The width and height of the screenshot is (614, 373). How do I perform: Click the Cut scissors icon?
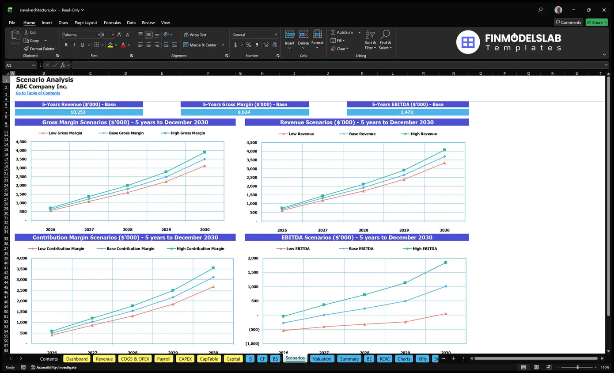click(27, 32)
